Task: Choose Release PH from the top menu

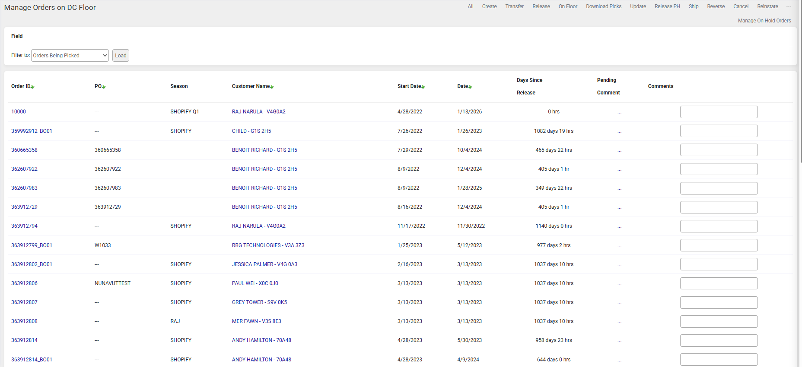Action: (x=667, y=6)
